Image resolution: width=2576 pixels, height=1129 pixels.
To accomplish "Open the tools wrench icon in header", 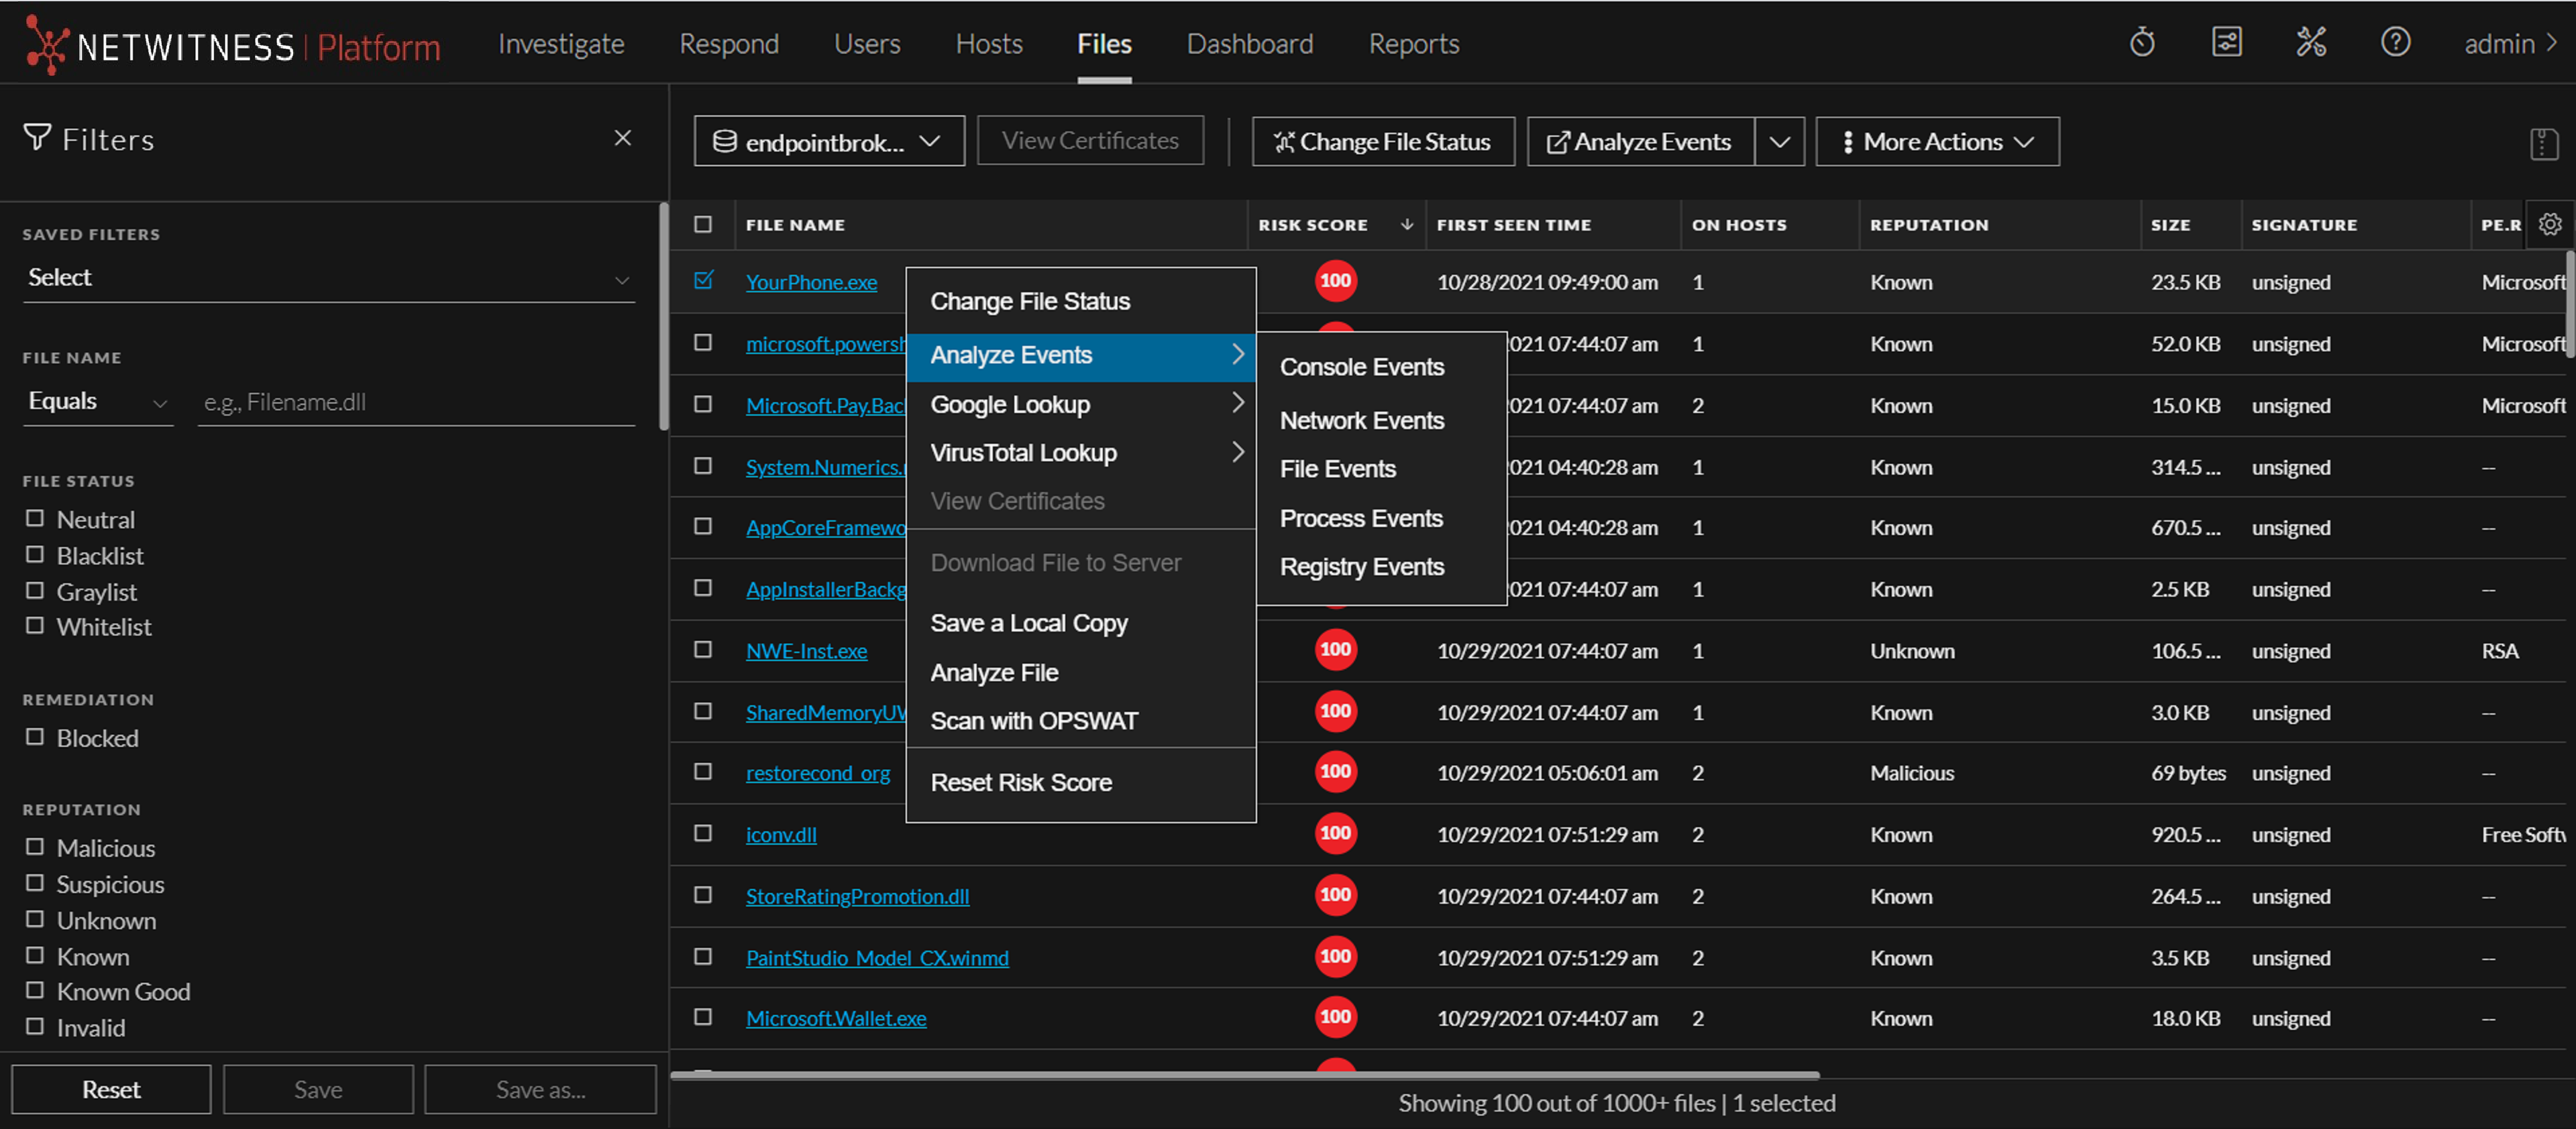I will [2310, 43].
